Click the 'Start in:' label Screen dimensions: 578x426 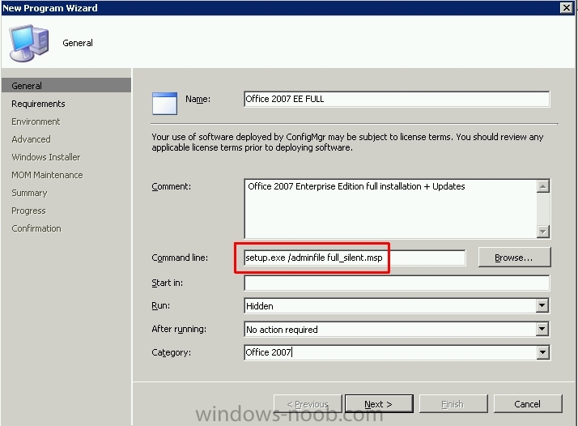pos(168,283)
